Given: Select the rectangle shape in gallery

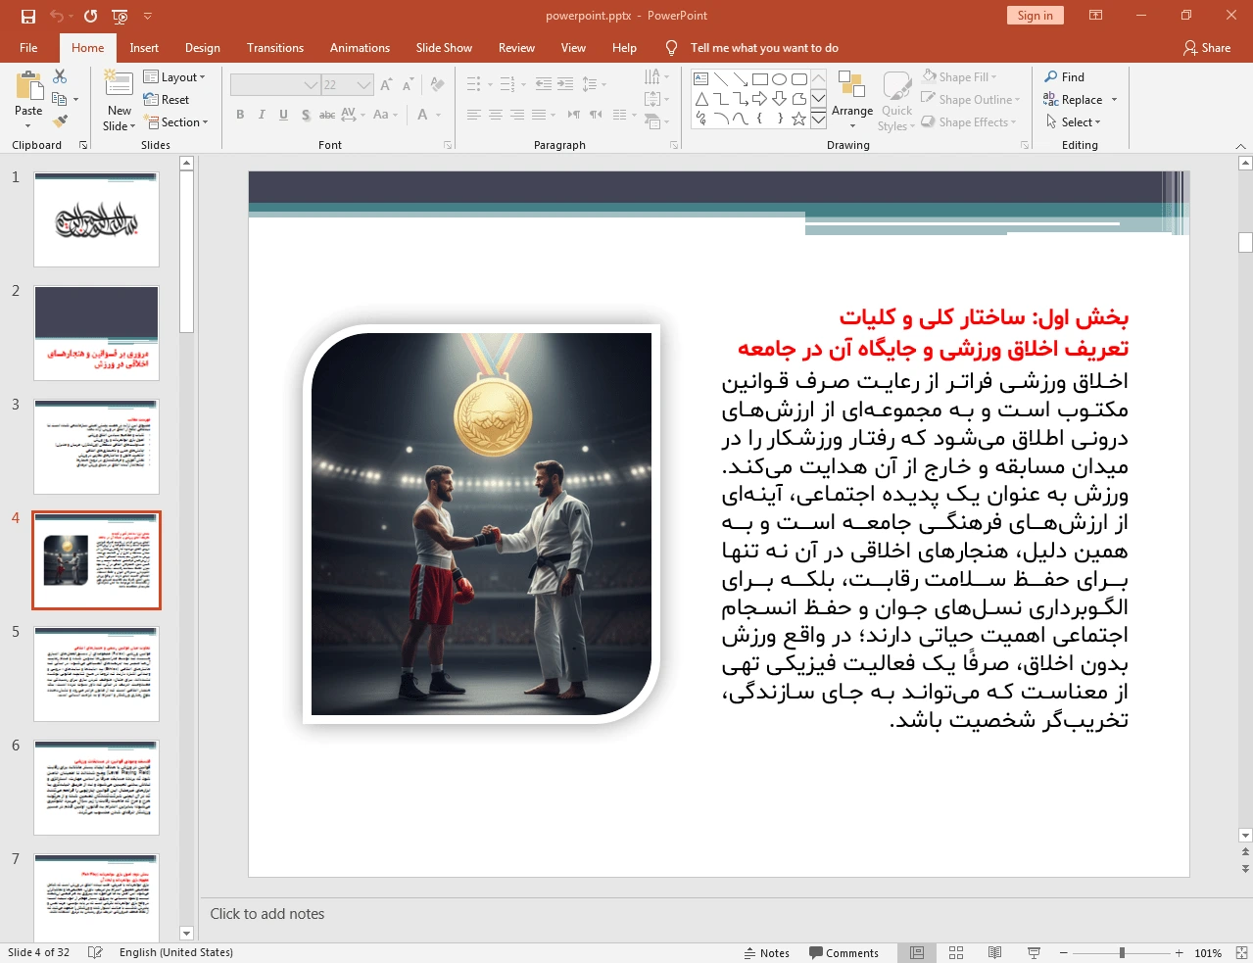Looking at the screenshot, I should tap(759, 79).
